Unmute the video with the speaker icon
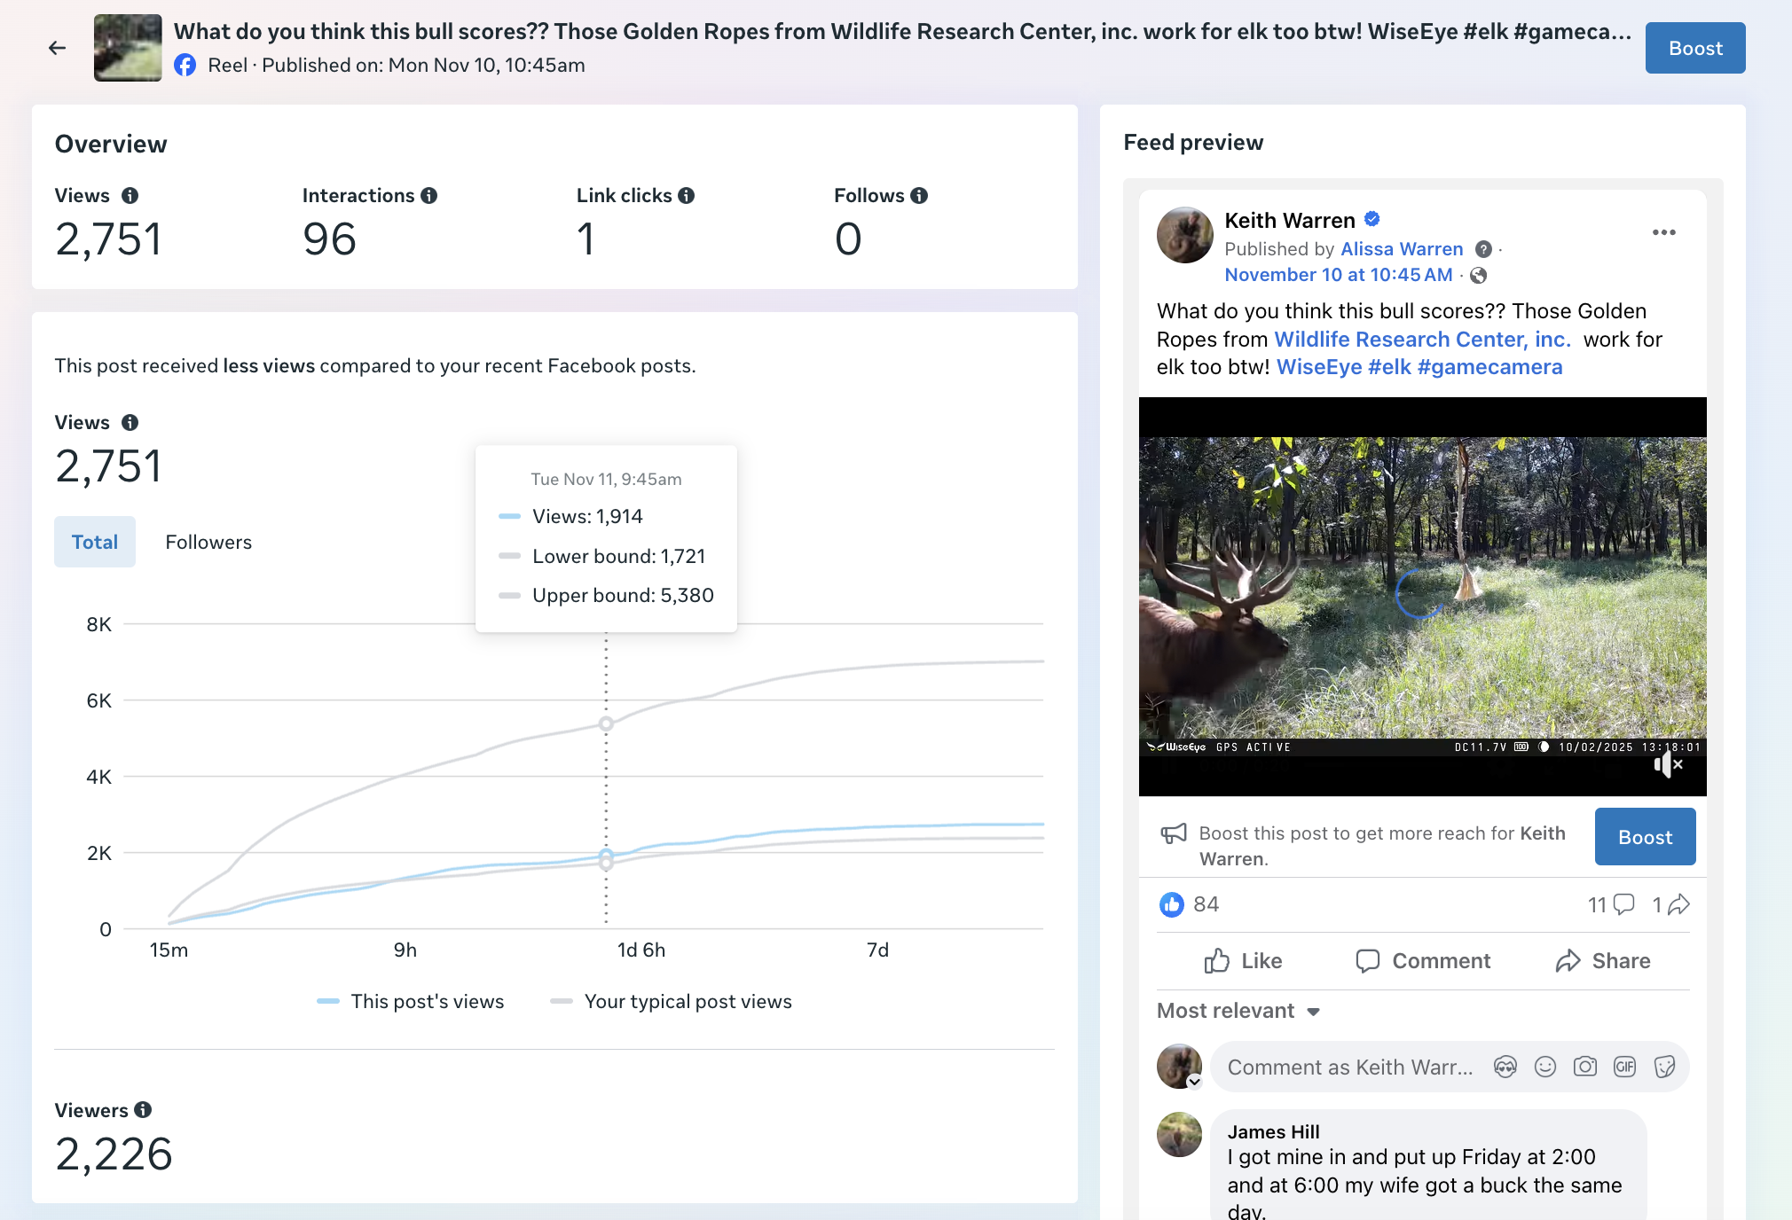The height and width of the screenshot is (1220, 1792). click(1667, 764)
